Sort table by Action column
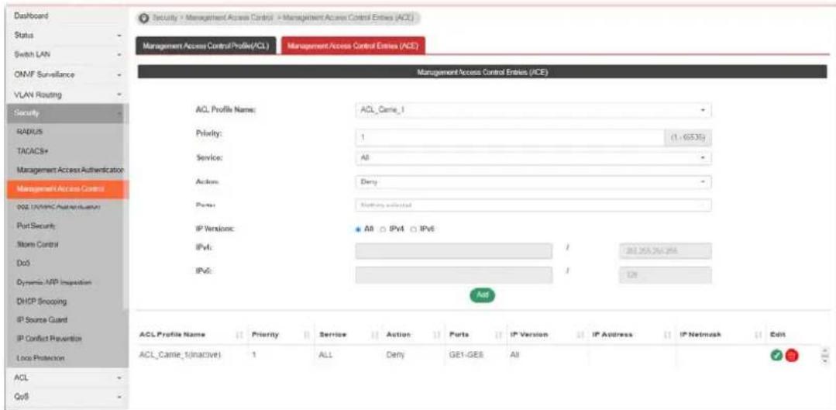 (439, 334)
